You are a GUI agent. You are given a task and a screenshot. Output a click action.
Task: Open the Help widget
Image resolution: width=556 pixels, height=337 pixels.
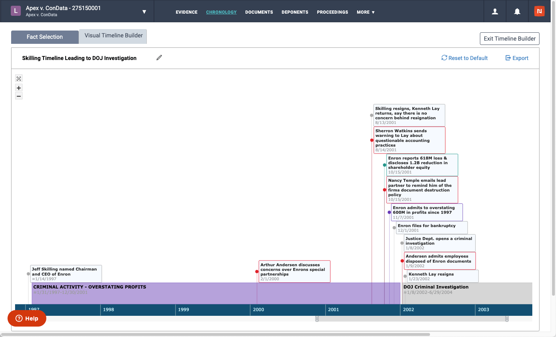[x=27, y=318]
